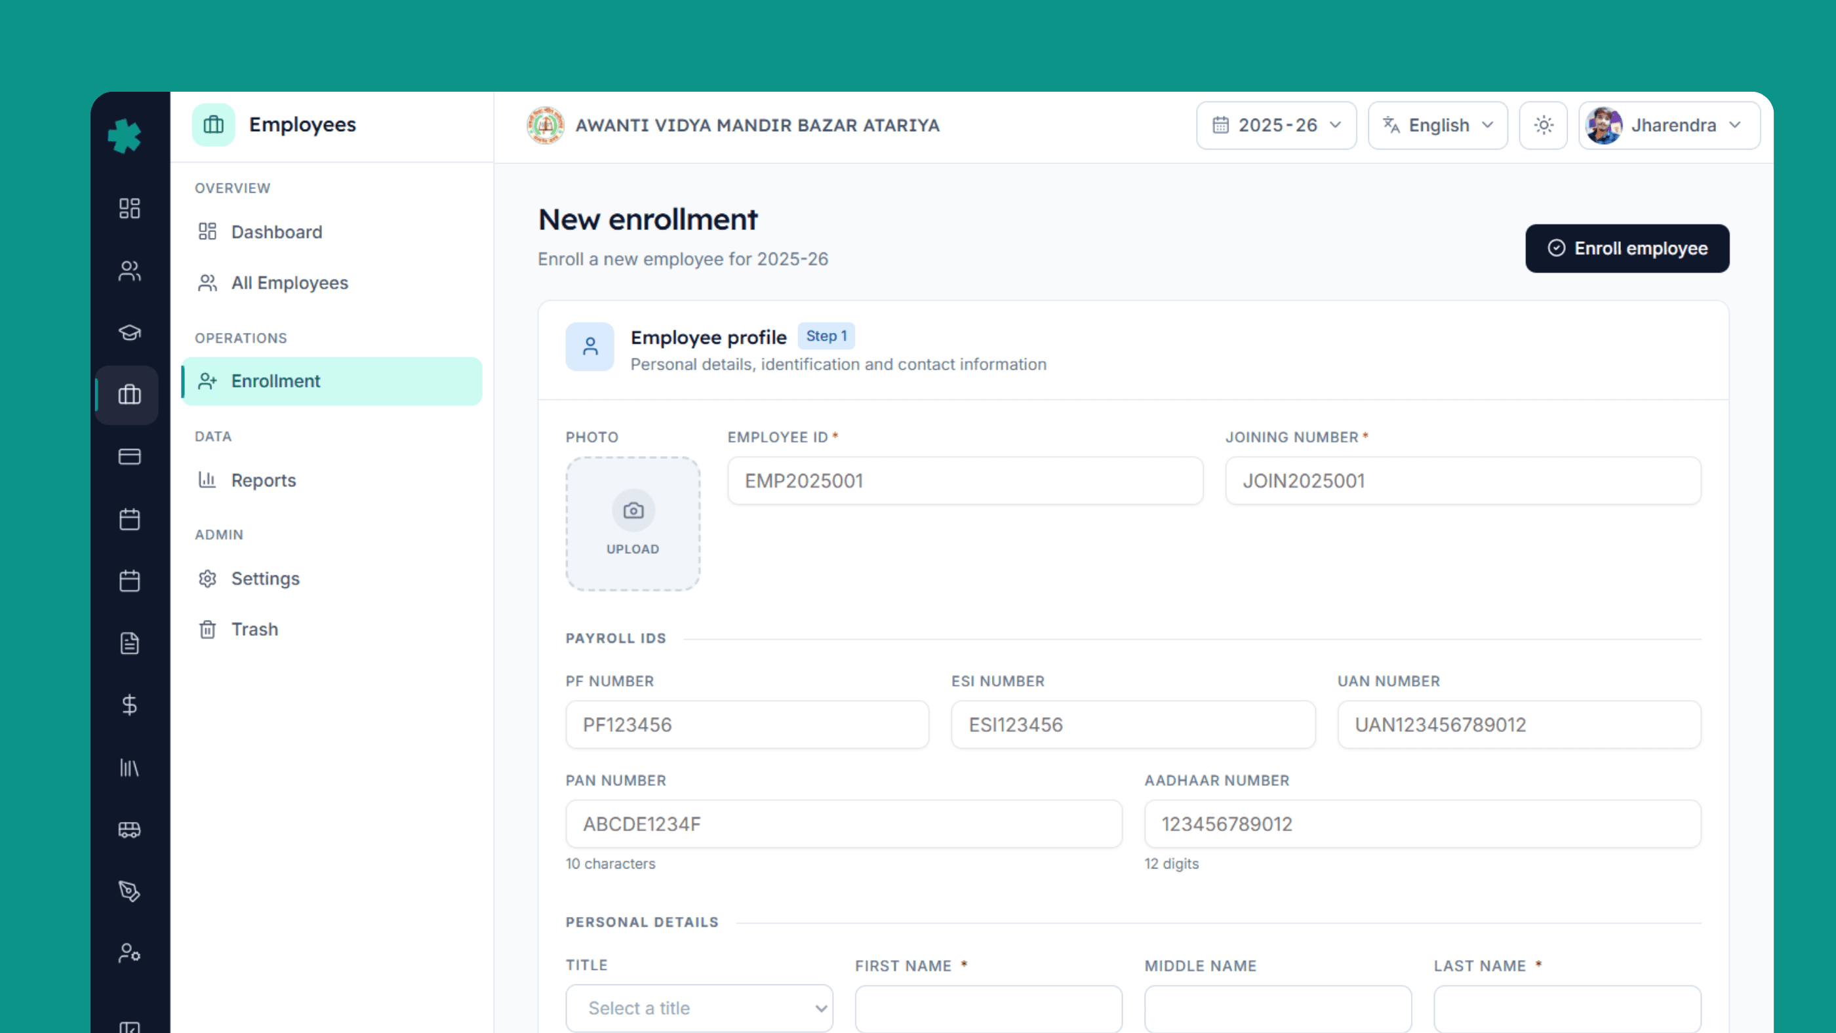Open Settings in sidebar

[x=332, y=579]
